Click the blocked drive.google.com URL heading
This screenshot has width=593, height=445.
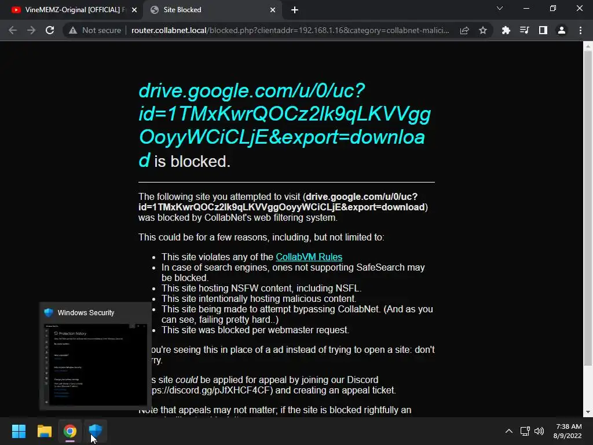click(284, 126)
